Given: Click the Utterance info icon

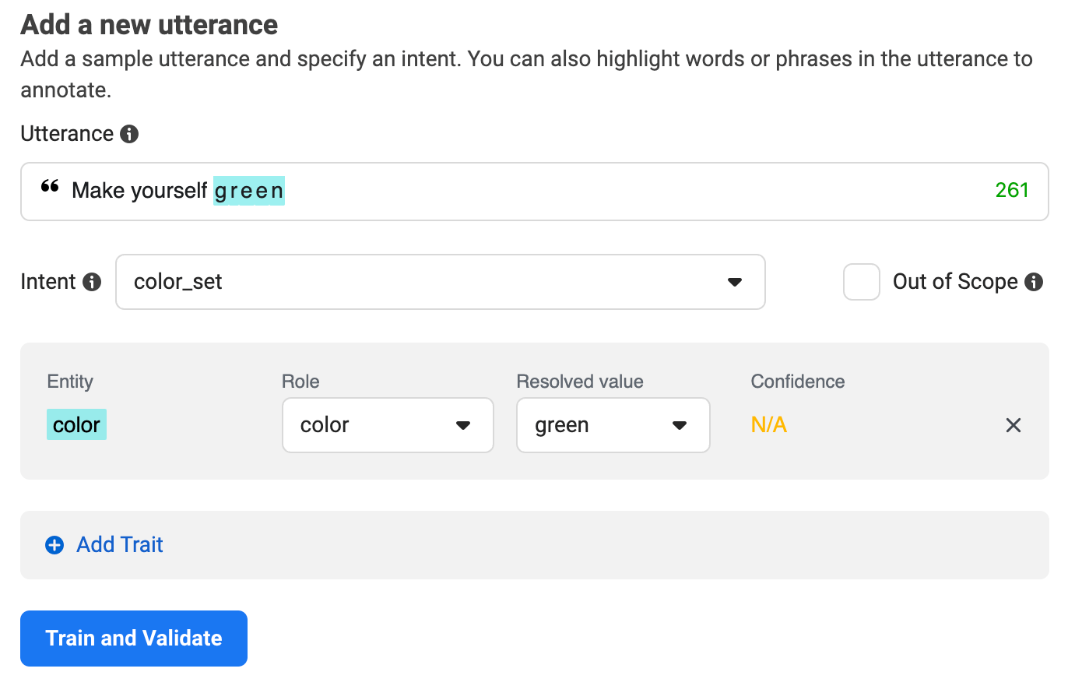Looking at the screenshot, I should 129,134.
